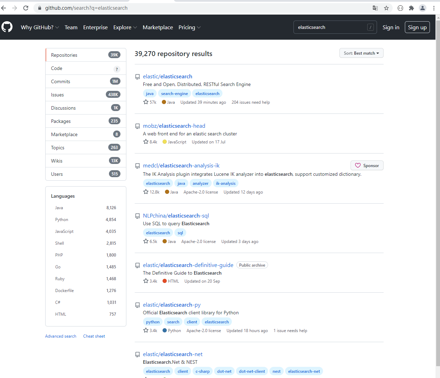This screenshot has width=440, height=378.
Task: Click the repo icon beside NLPchina/elasticsearch-sql
Action: point(137,216)
